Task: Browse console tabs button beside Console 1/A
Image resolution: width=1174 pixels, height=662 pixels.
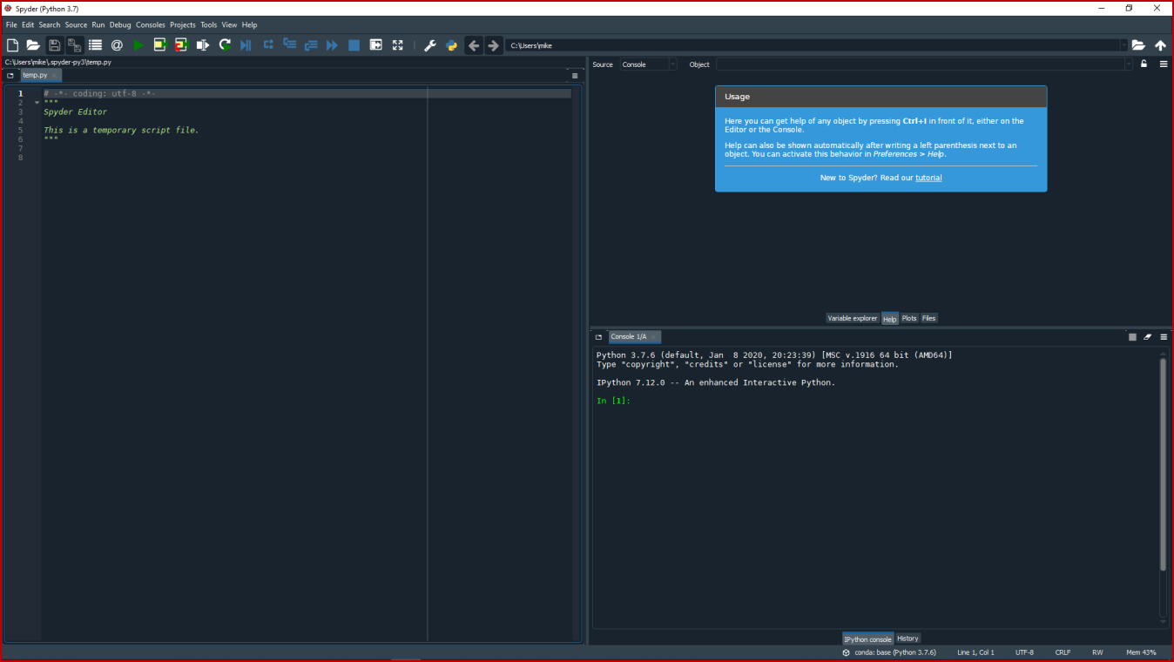Action: pos(598,337)
